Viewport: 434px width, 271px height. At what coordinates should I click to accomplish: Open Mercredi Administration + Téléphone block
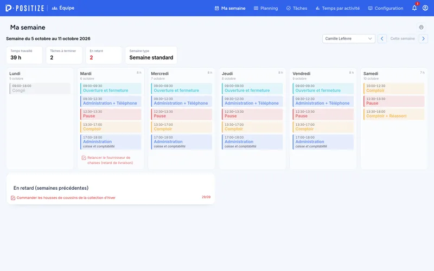[182, 101]
